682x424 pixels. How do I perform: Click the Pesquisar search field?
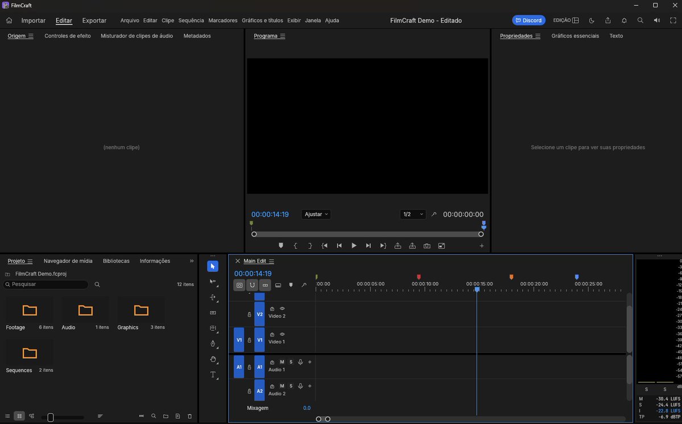point(46,285)
